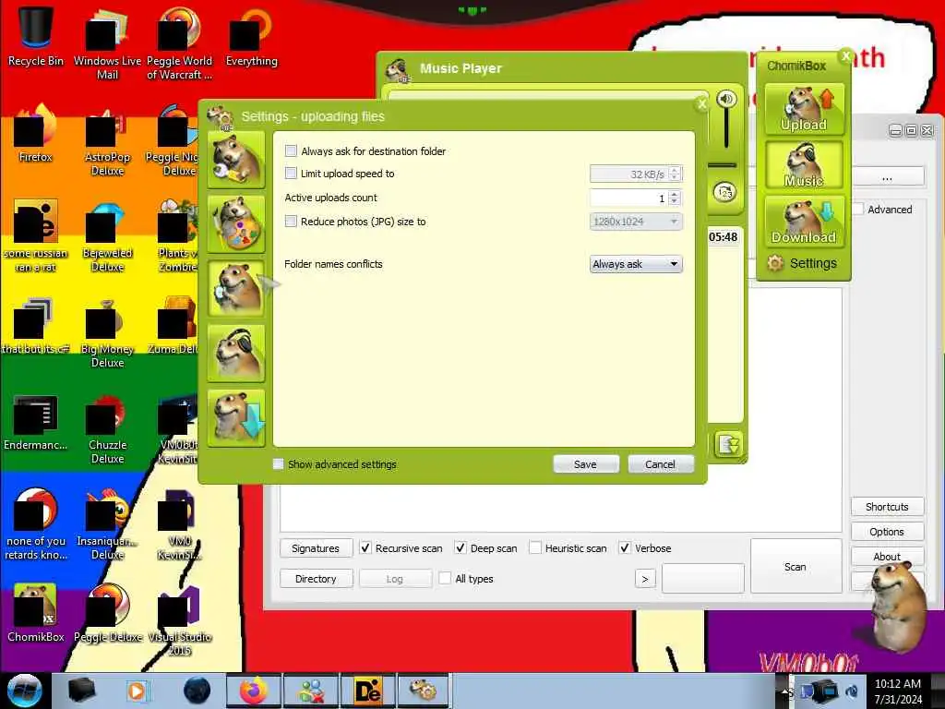
Task: Click the Firefox taskbar button
Action: (253, 691)
